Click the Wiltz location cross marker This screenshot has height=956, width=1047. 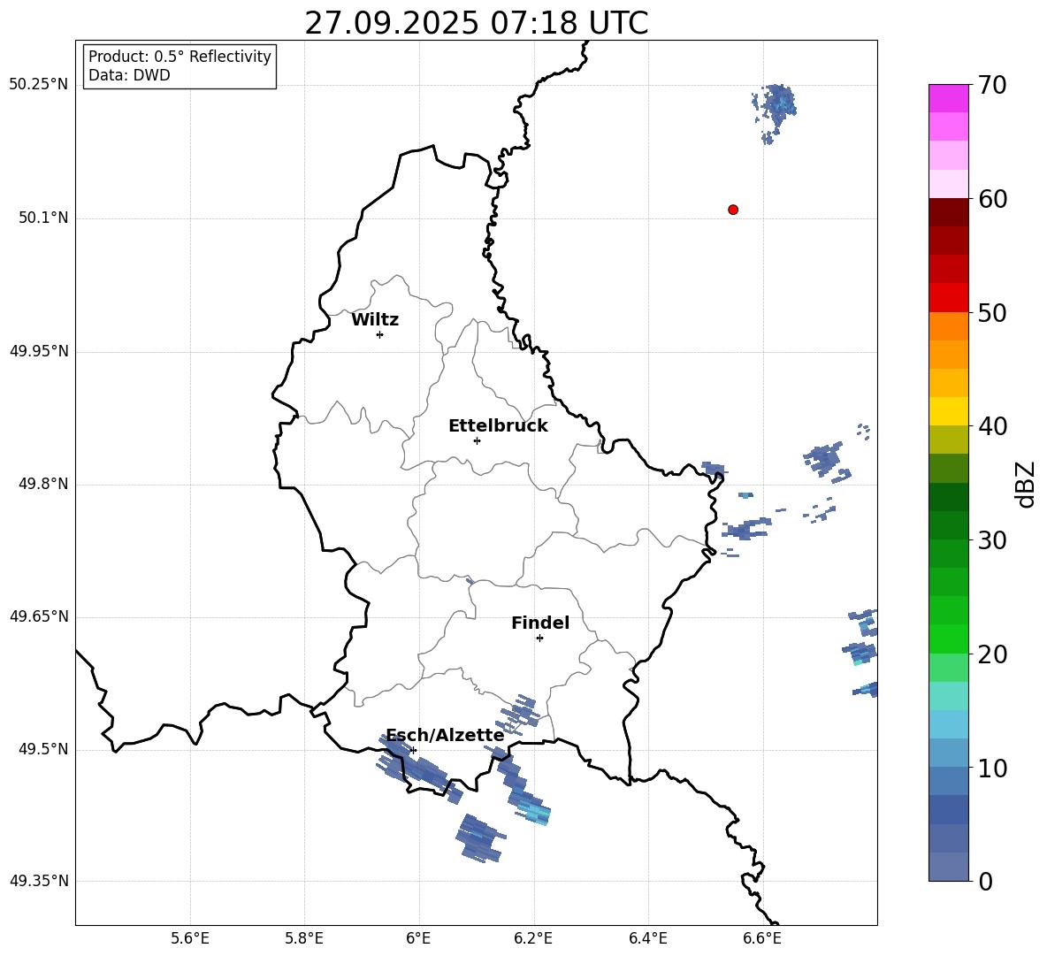[x=380, y=334]
